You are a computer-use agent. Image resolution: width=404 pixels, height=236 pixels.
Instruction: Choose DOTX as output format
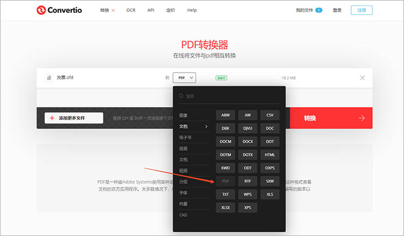[248, 155]
